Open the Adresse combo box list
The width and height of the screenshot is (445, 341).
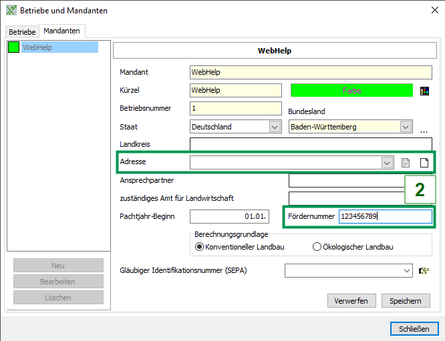coord(386,162)
